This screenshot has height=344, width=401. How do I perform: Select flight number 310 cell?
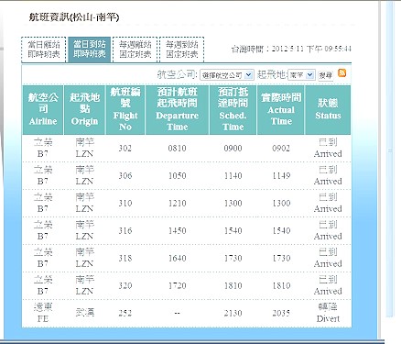pos(125,204)
